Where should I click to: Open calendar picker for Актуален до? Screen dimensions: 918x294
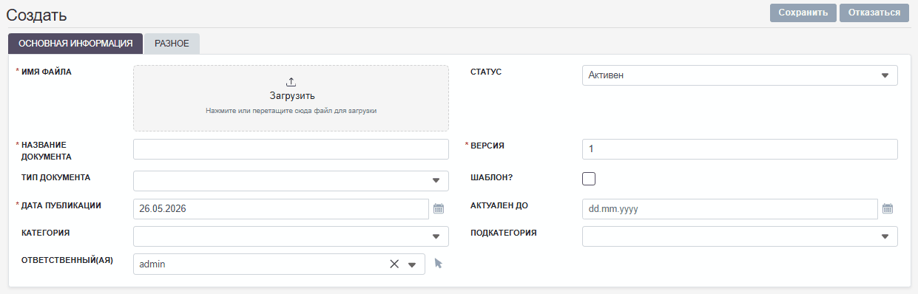(x=888, y=209)
